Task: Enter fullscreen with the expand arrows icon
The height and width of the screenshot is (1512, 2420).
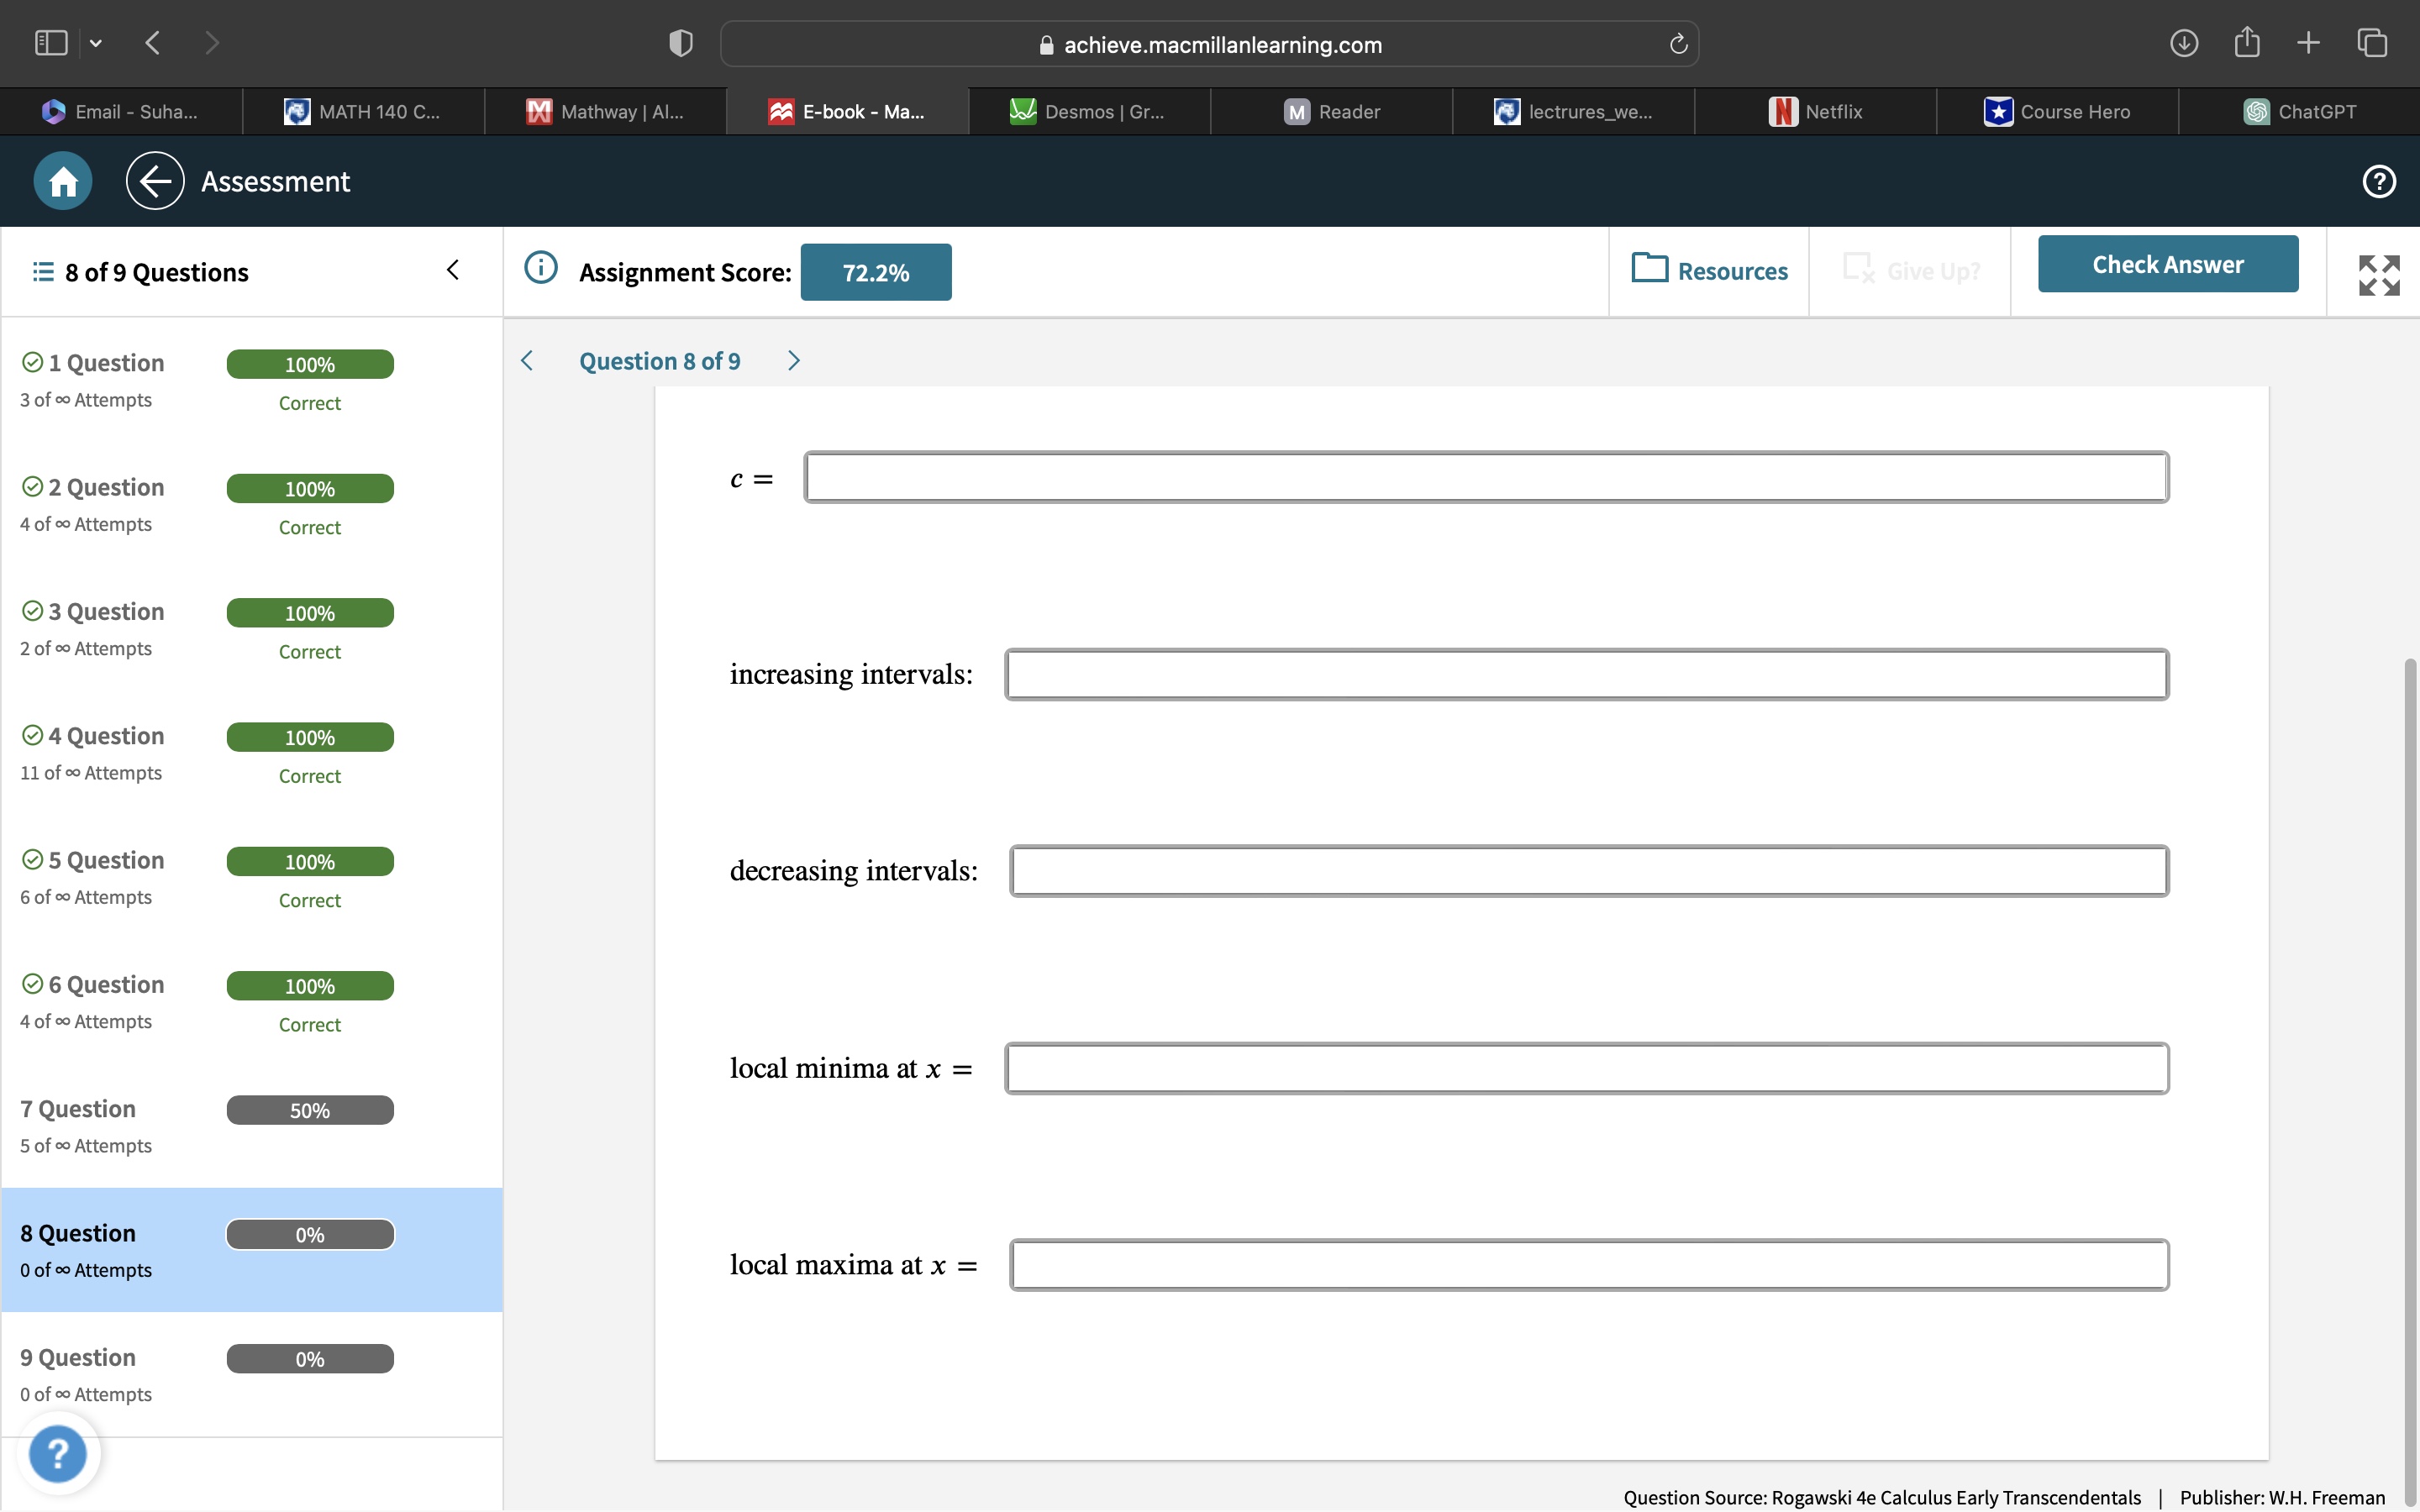Action: pos(2378,274)
